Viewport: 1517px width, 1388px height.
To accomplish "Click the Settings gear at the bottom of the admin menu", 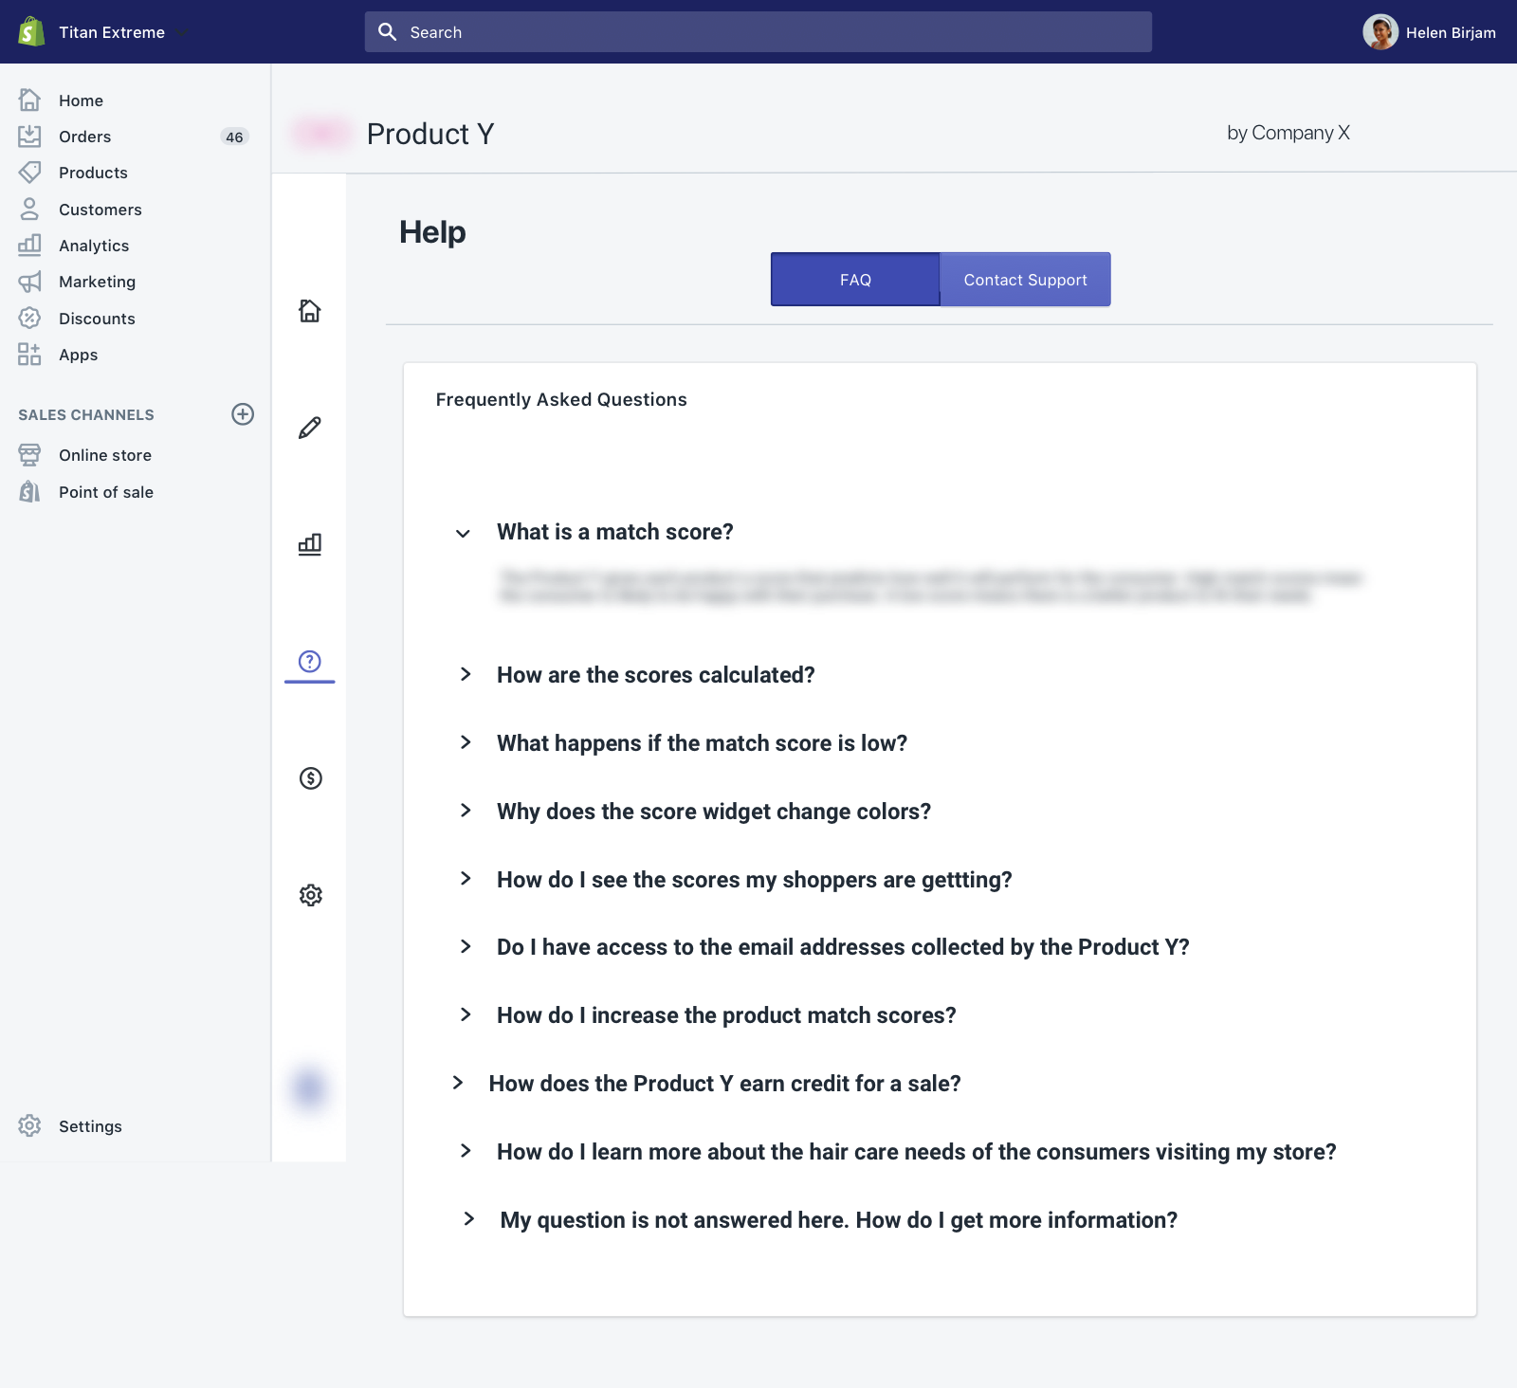I will 29,1125.
